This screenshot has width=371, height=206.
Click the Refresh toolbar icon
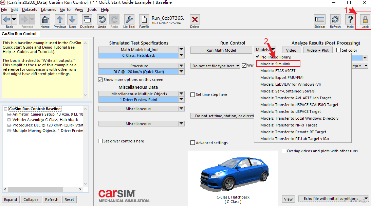click(x=335, y=19)
